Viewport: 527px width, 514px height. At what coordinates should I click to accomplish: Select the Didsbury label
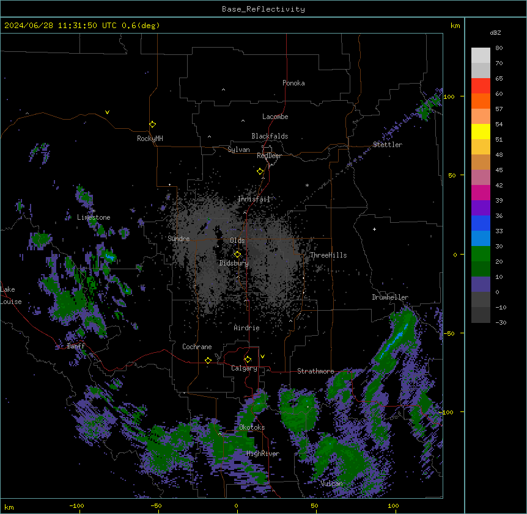234,263
